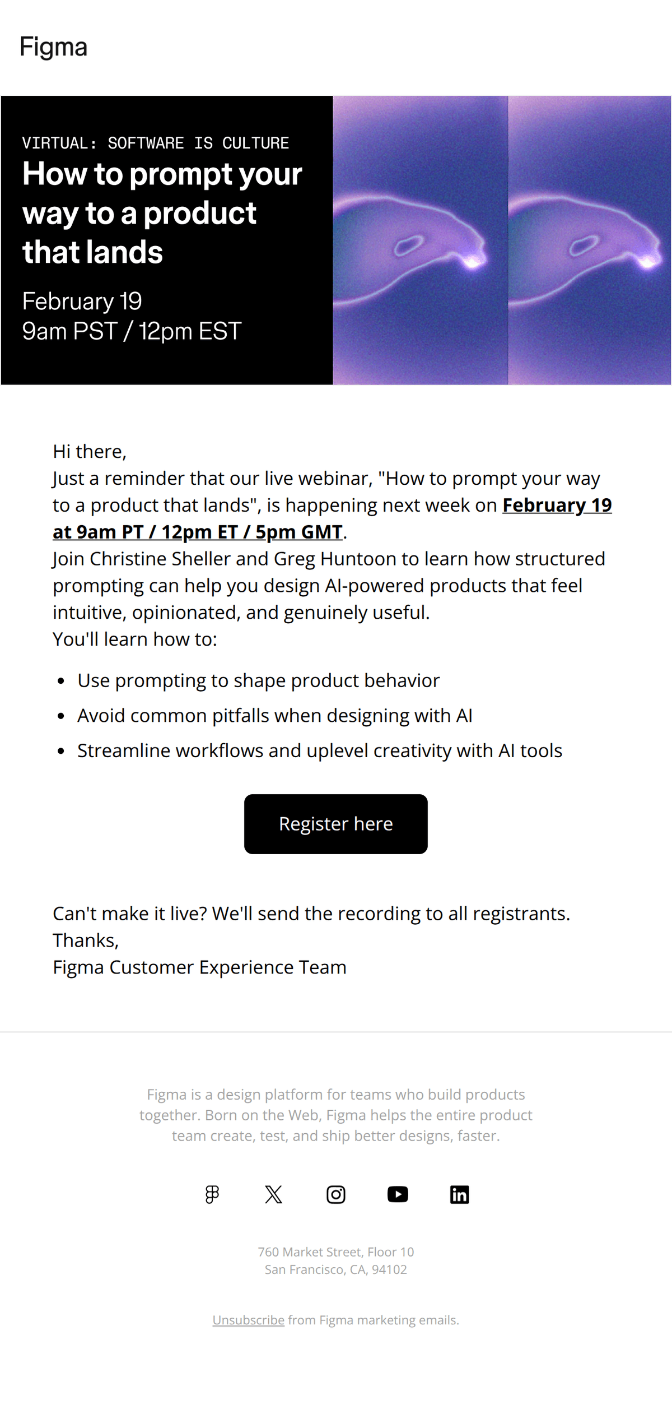Click the bullet 'Use prompting to shape product behavior'
The height and width of the screenshot is (1409, 672).
click(x=259, y=680)
